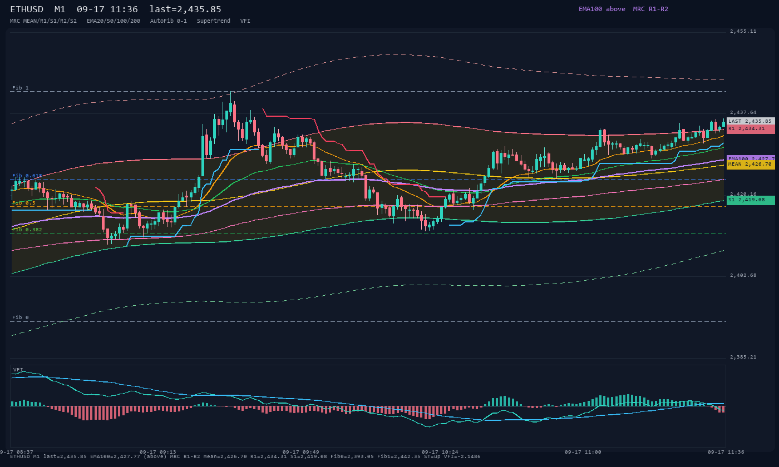Click the Supertrend indicator label
The height and width of the screenshot is (467, 779).
tap(214, 21)
